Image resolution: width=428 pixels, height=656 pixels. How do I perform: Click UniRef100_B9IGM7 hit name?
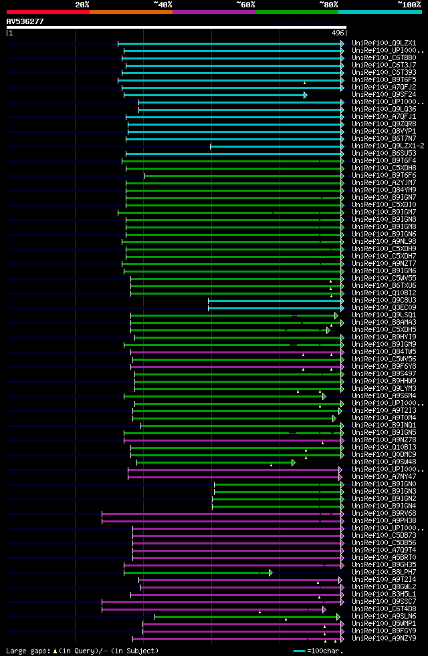384,212
